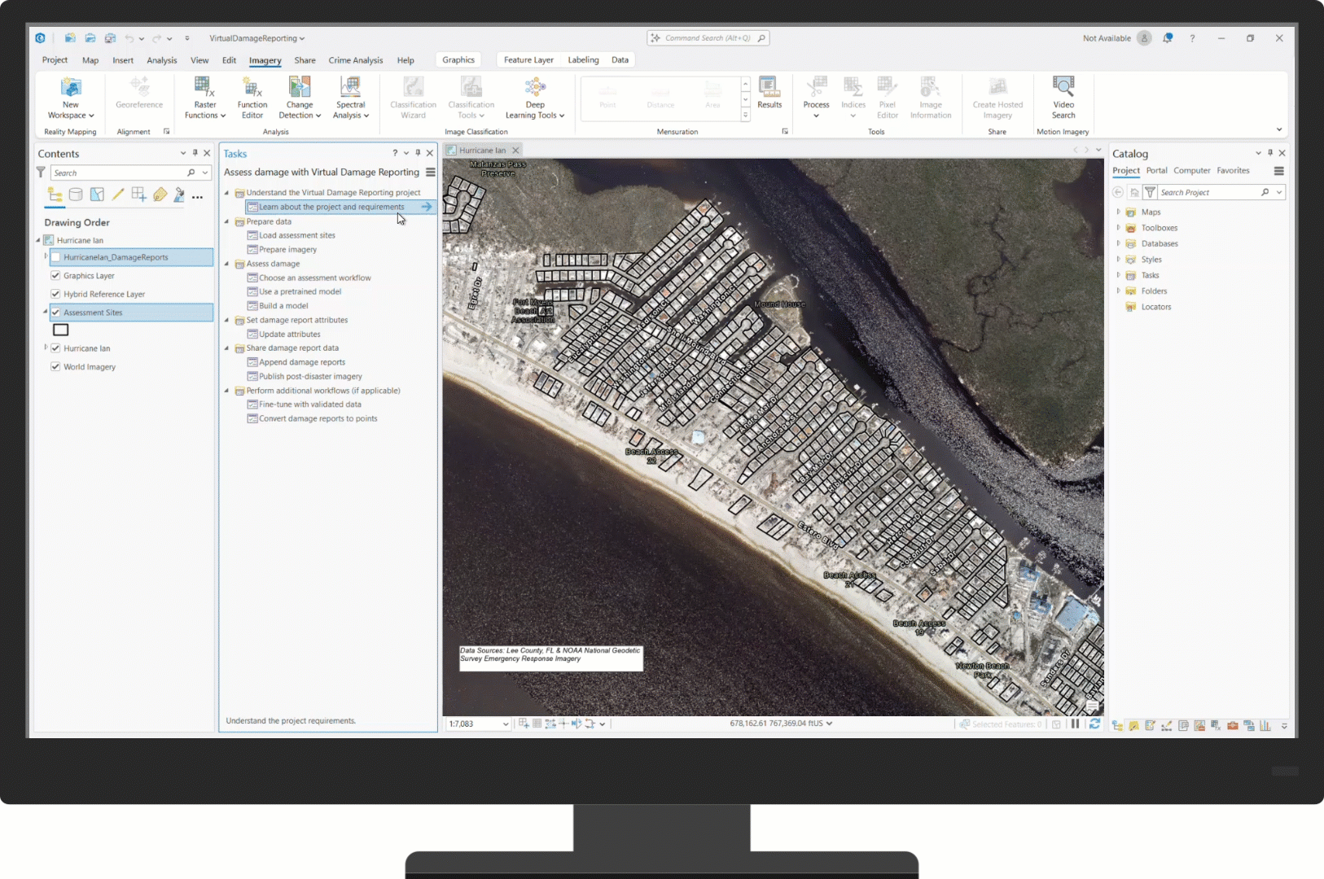Open Video Search

tap(1063, 98)
